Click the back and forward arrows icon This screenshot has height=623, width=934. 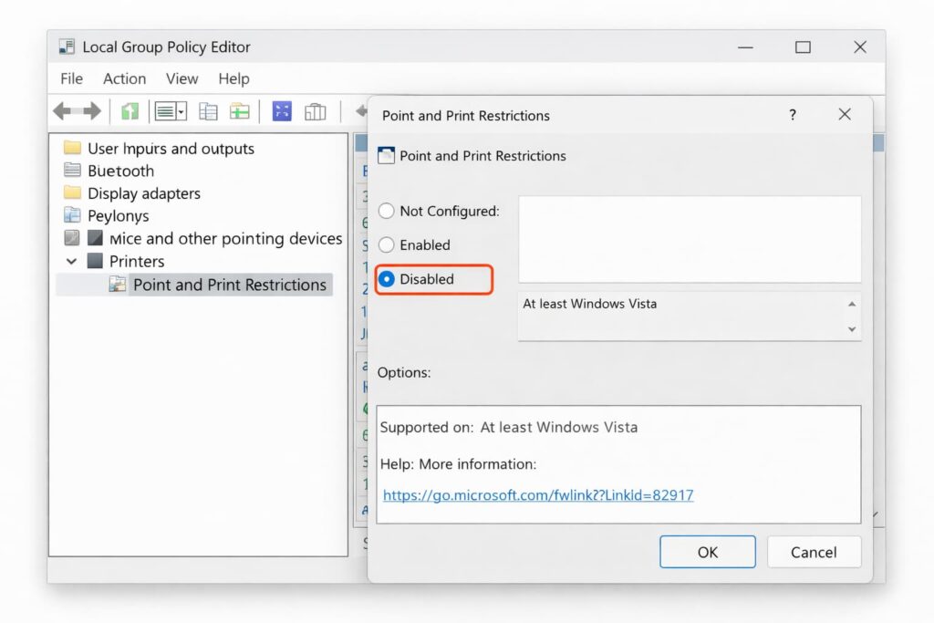77,111
